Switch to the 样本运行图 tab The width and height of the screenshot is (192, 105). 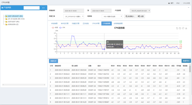click(x=65, y=24)
